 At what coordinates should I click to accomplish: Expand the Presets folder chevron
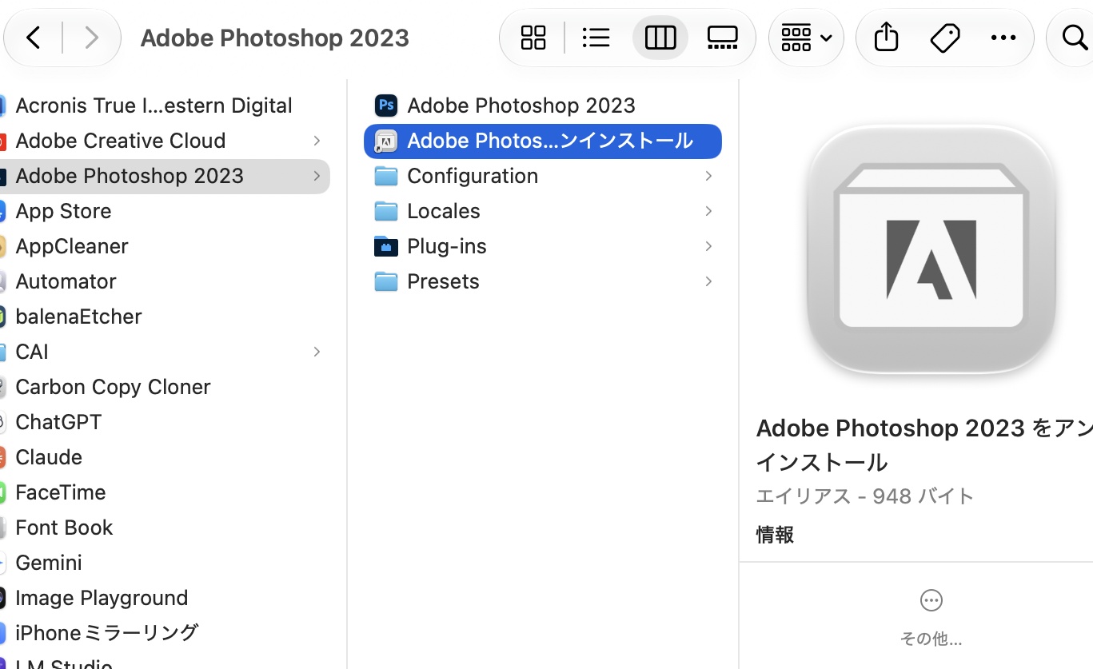click(x=708, y=281)
